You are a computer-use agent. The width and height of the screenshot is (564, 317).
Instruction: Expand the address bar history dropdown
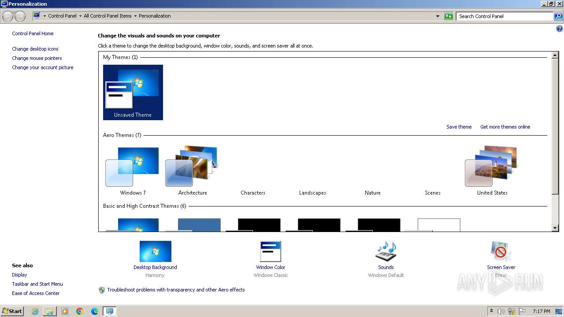438,16
